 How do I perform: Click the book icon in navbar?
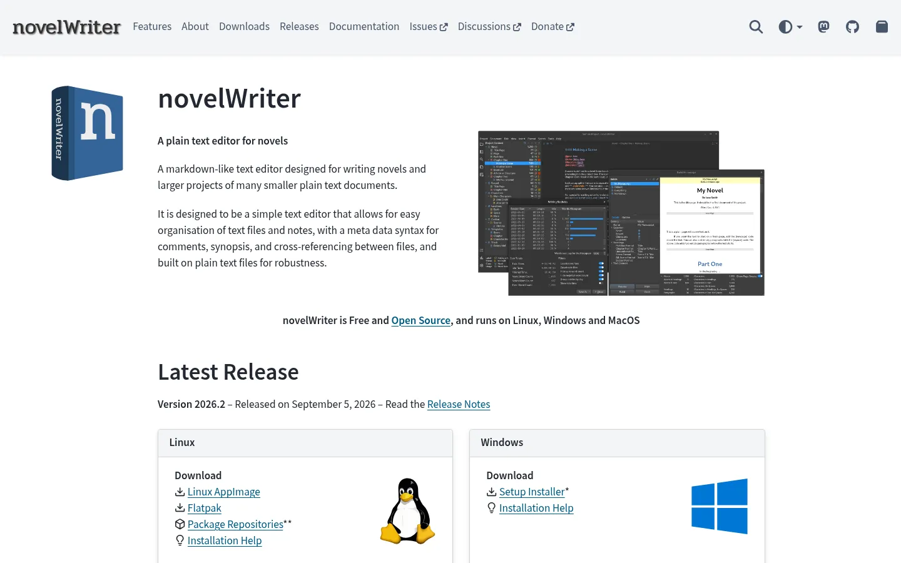pos(882,26)
